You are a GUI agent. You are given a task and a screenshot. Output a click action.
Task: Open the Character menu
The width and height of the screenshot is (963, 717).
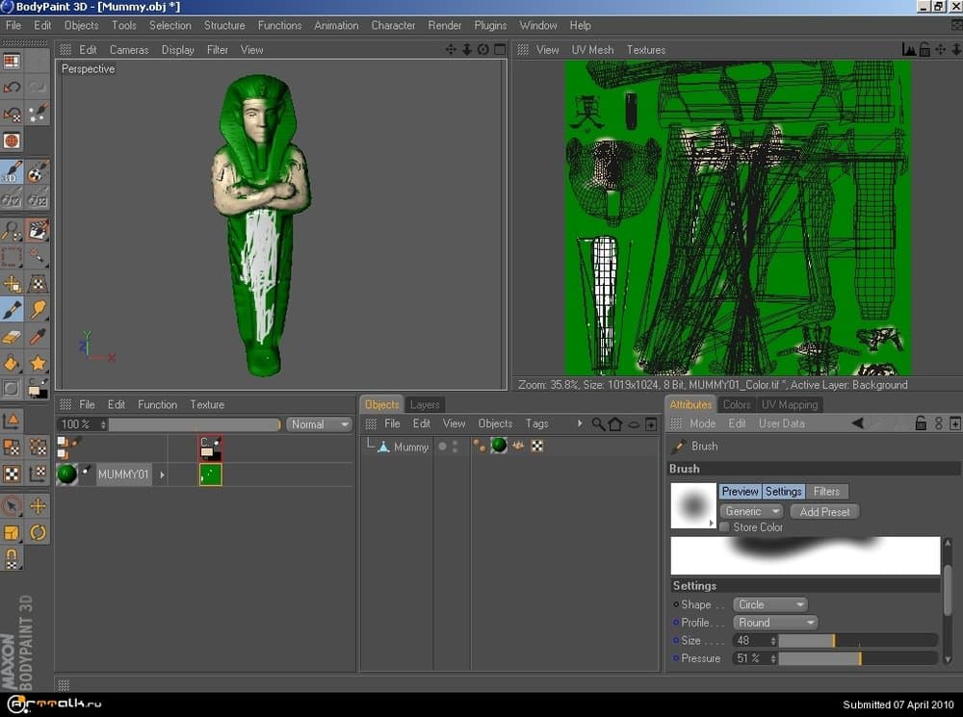click(393, 25)
